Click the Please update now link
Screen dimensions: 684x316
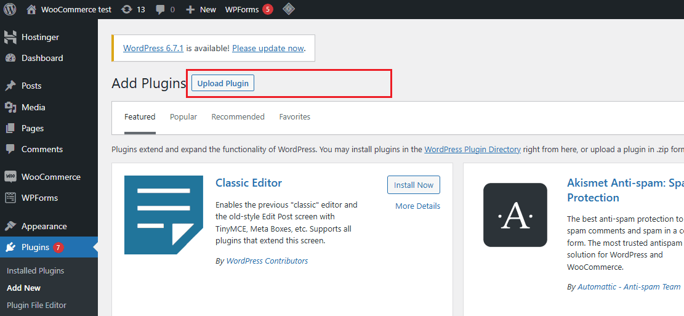[x=268, y=48]
